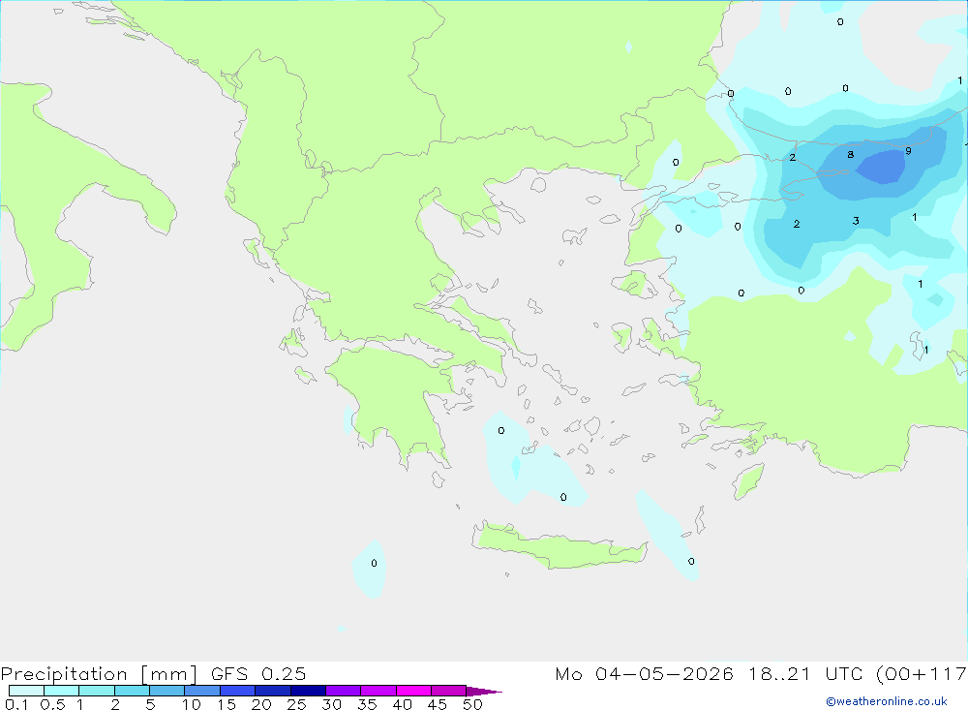
Task: Pick the 20–25 mm dark navy legend swatch
Action: (273, 691)
